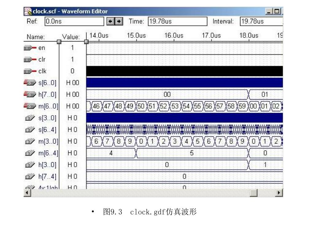314x236 pixels.
Task: Click the m[6..0] waveform segment labeled 46
Action: click(x=96, y=106)
